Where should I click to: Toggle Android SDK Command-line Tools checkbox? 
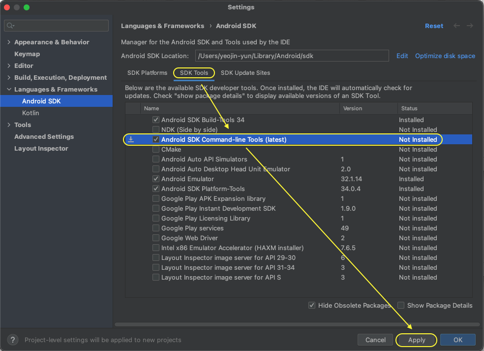pos(156,139)
